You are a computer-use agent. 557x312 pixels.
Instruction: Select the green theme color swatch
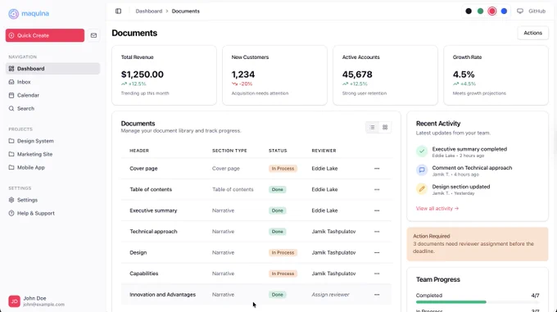click(480, 11)
